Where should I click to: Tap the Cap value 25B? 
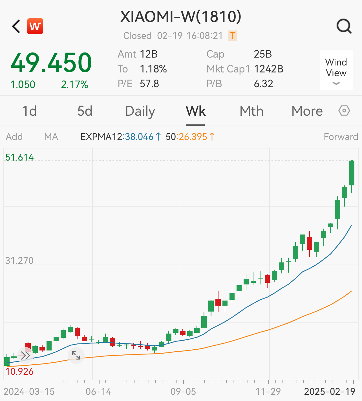(x=263, y=54)
